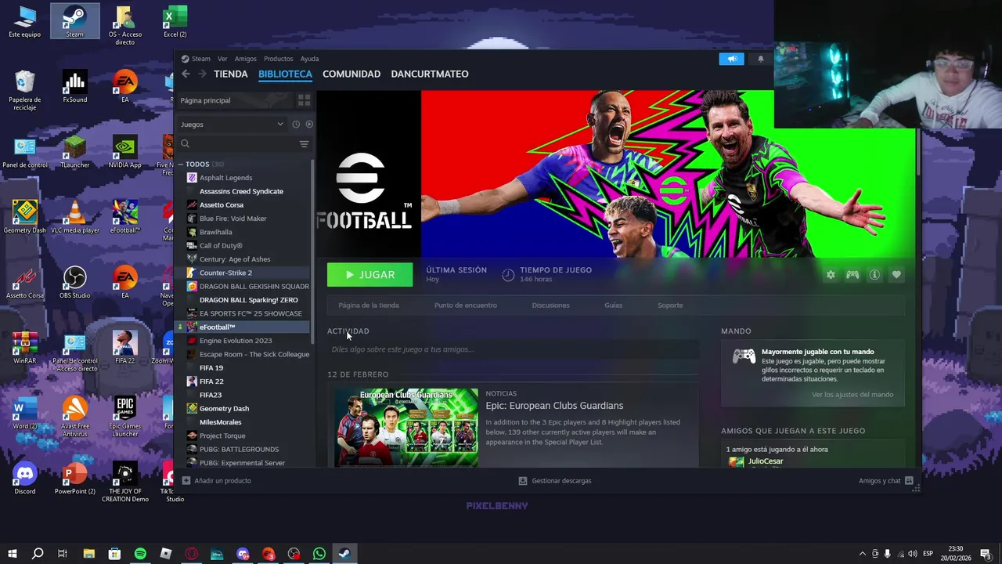This screenshot has width=1002, height=564.
Task: Open the BIBLIOTECA tab
Action: click(x=285, y=74)
